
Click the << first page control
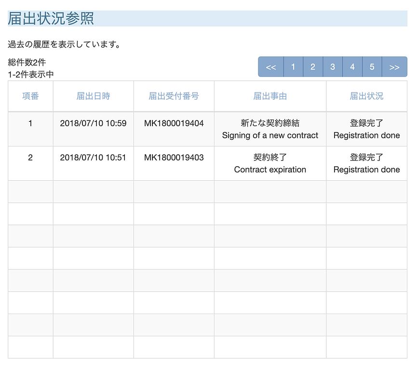click(271, 66)
